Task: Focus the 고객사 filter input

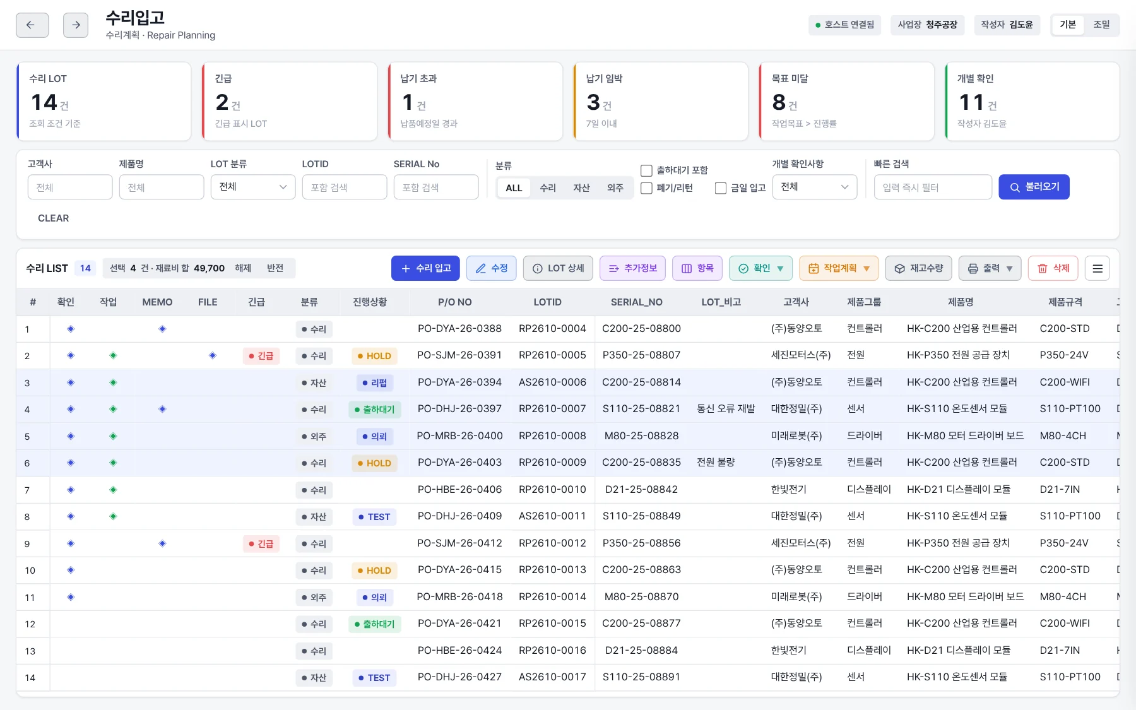Action: [70, 187]
